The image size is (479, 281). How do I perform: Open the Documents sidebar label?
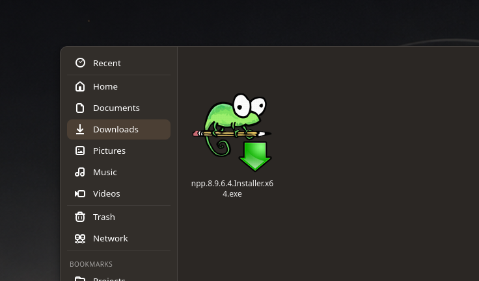click(116, 108)
